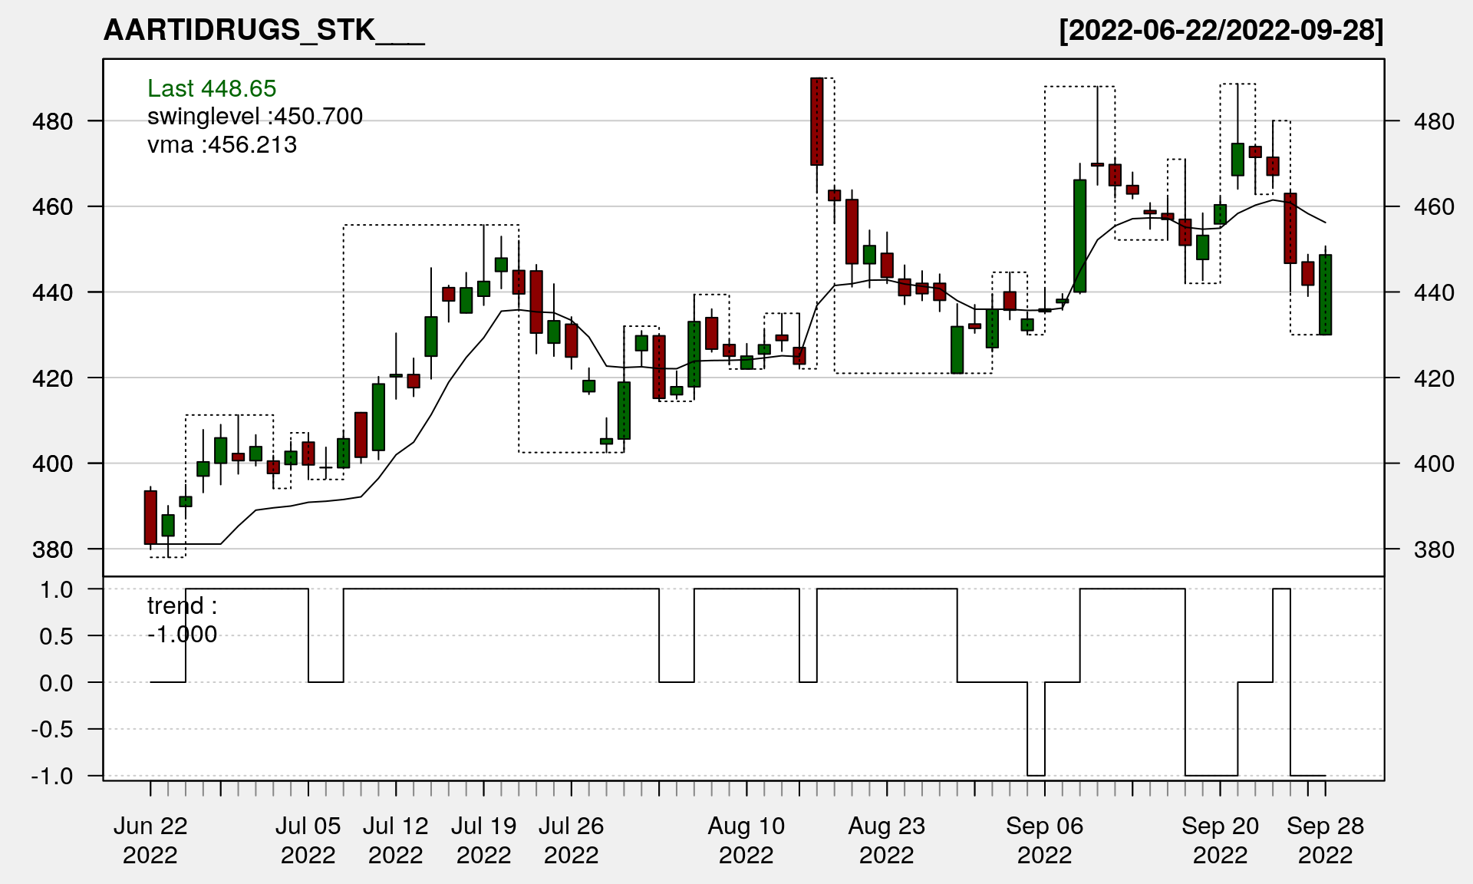Click the 0.5 trend axis label
1473x884 pixels.
[x=57, y=636]
